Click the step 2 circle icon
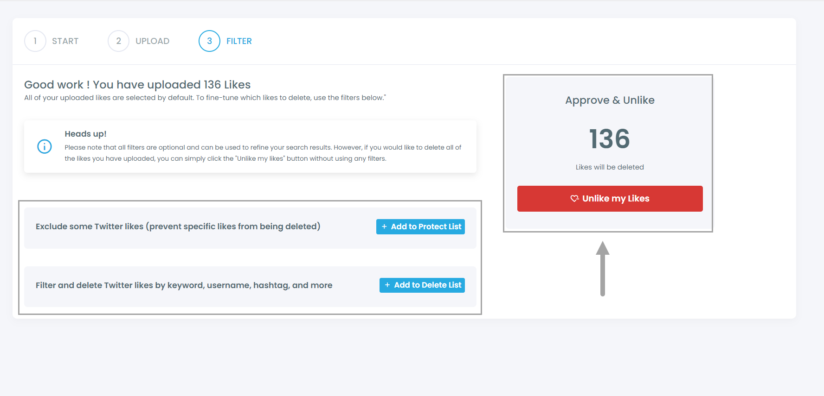This screenshot has width=824, height=396. pyautogui.click(x=118, y=41)
